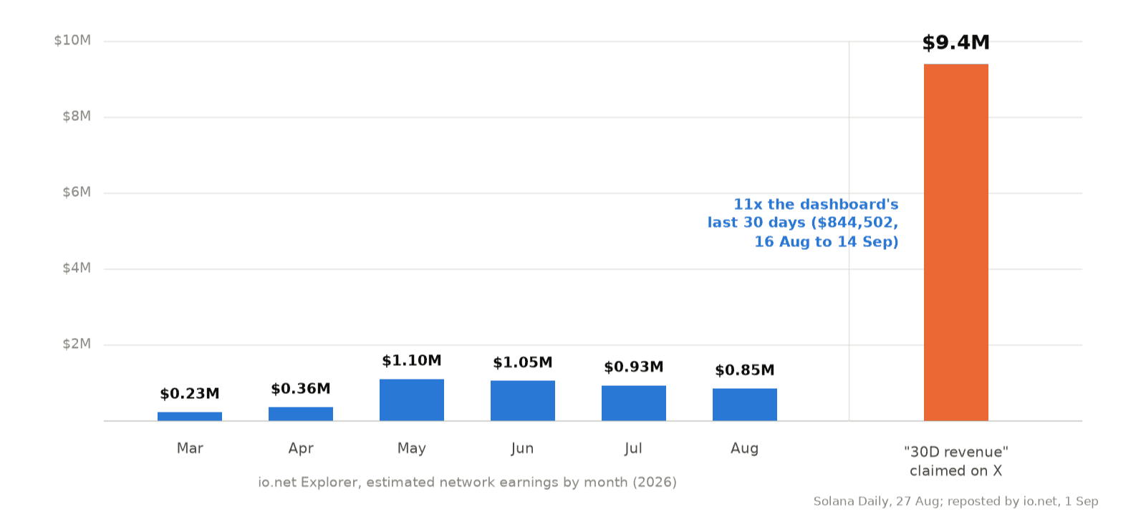Screen dimensions: 1146x527
Task: Click the blue Aug bar
Action: coord(745,405)
